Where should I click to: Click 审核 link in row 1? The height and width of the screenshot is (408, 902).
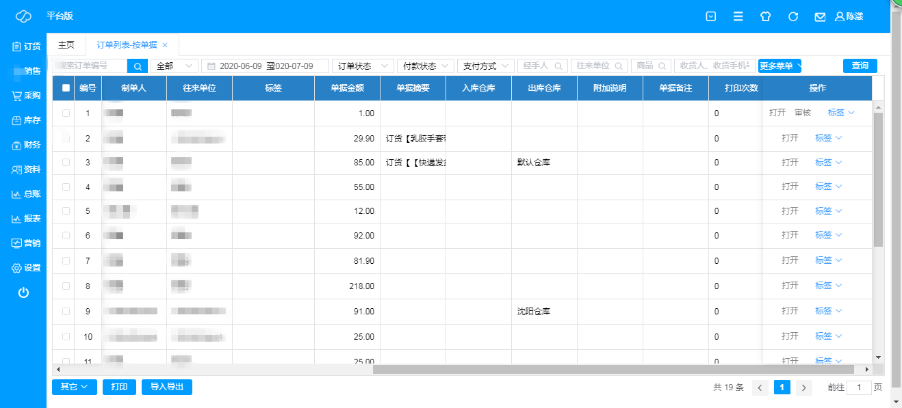[x=803, y=113]
